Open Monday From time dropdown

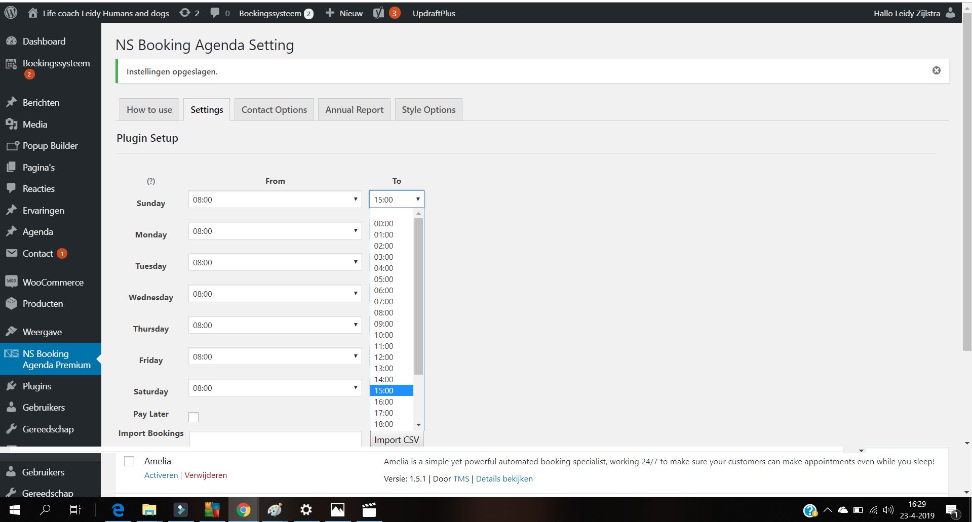point(275,231)
